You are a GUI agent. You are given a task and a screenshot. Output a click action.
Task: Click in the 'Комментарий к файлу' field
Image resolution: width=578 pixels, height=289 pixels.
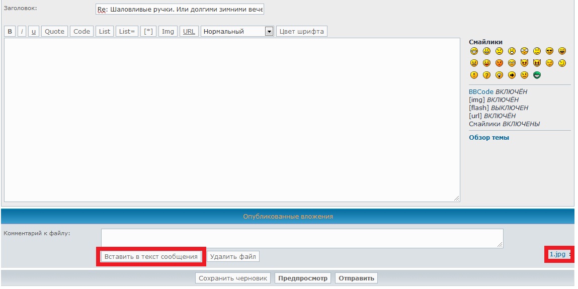(302, 238)
